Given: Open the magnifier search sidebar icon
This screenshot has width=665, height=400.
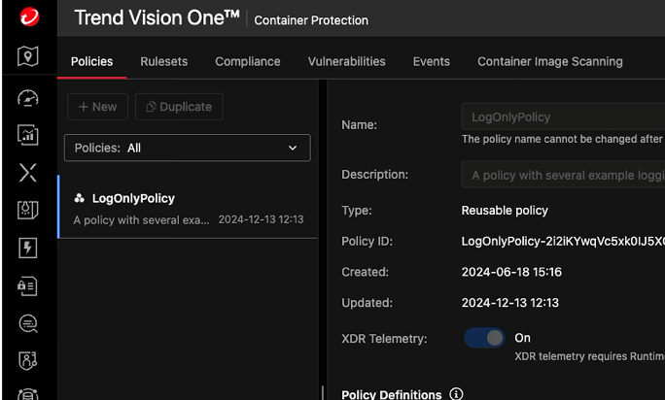Looking at the screenshot, I should click(x=28, y=323).
